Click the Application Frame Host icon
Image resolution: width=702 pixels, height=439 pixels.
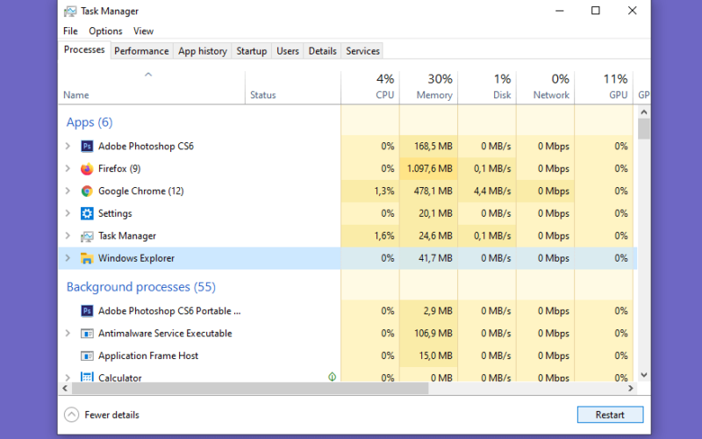pos(87,356)
